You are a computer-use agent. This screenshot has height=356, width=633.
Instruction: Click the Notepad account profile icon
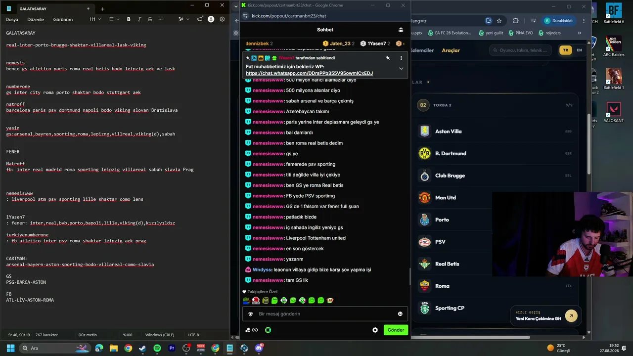point(211,19)
